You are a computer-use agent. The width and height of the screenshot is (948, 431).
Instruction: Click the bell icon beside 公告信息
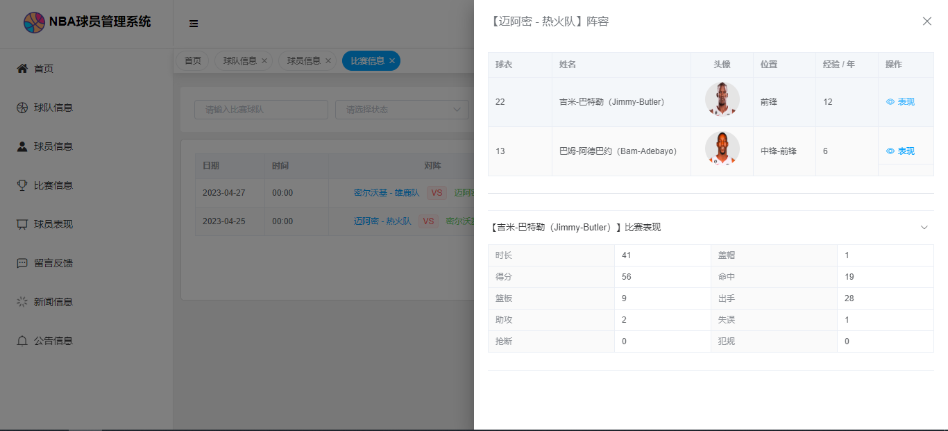[22, 341]
